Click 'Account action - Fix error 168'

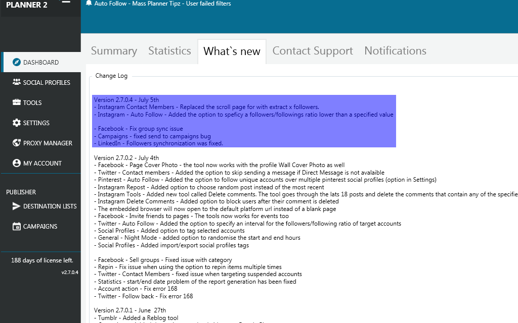(x=136, y=289)
